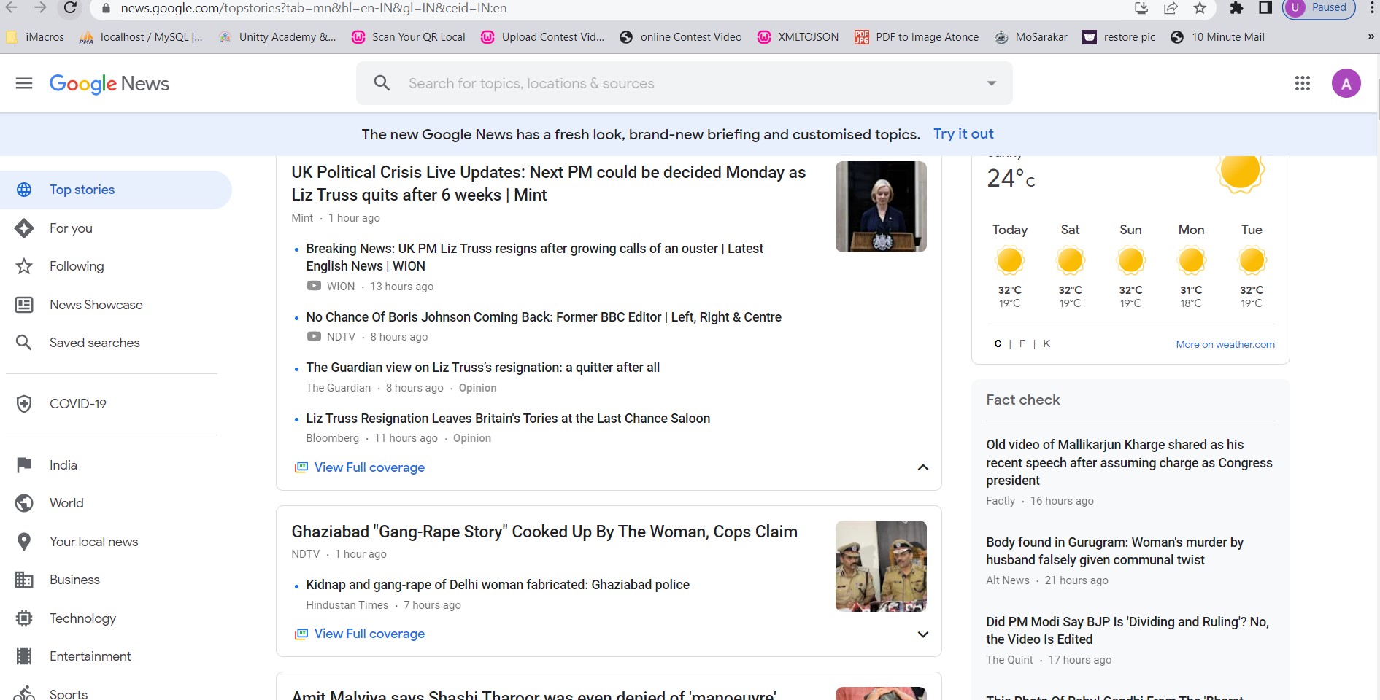Click the Liz Truss article thumbnail
1380x700 pixels.
(x=881, y=206)
